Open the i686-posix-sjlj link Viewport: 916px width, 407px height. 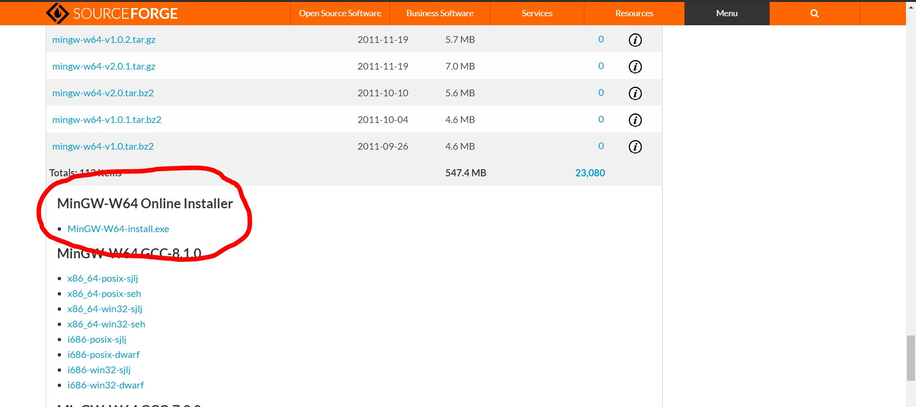coord(97,339)
